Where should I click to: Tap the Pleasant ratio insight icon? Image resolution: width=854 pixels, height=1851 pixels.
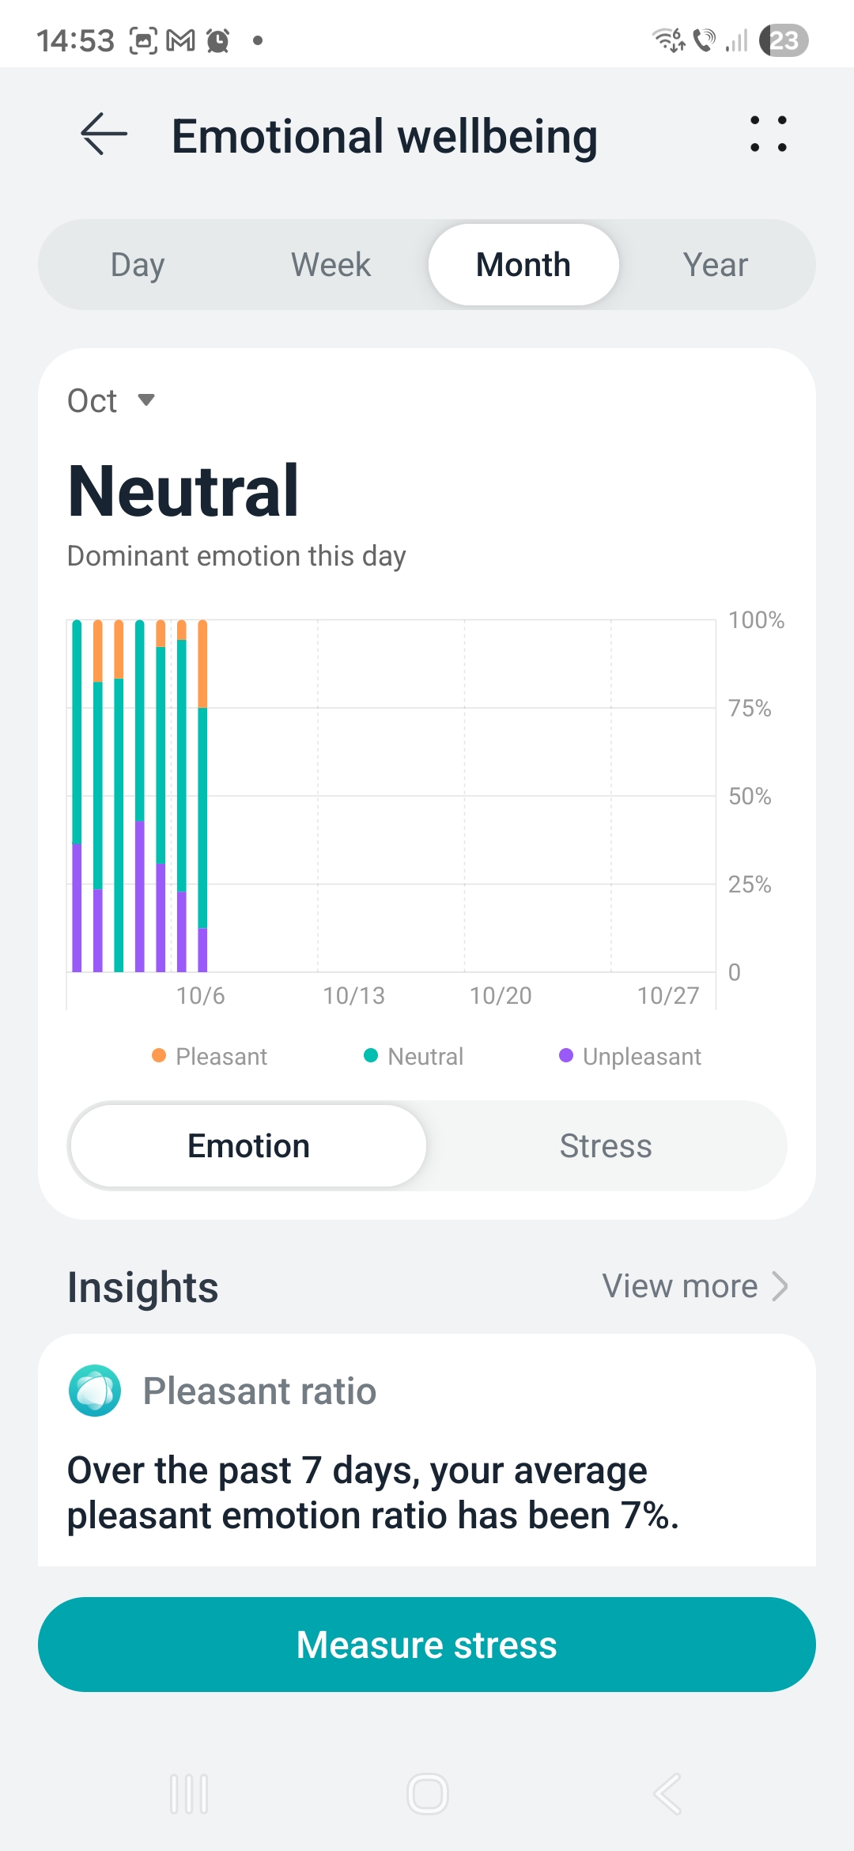point(95,1391)
